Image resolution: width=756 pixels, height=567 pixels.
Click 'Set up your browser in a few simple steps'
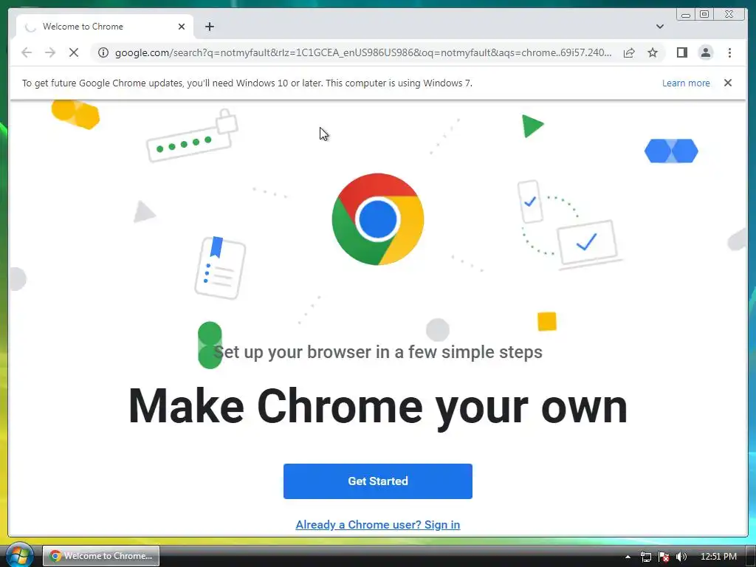click(377, 352)
